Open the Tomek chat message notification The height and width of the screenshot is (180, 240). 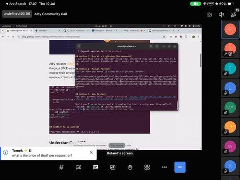pos(42,153)
